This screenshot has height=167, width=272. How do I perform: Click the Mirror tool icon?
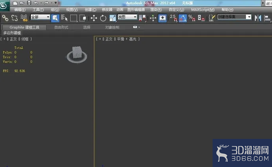pos(258,18)
